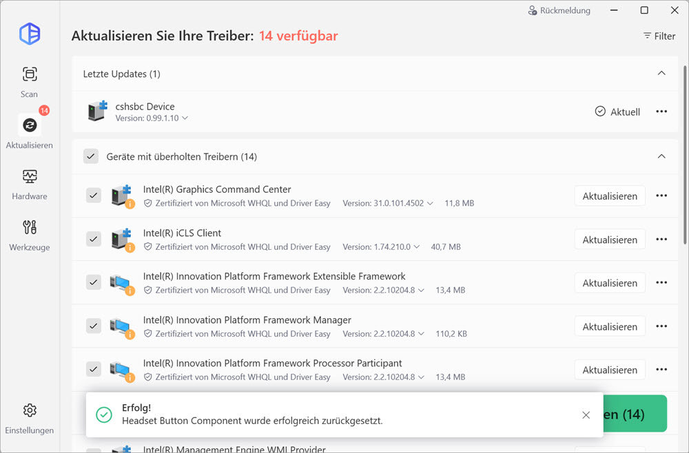Image resolution: width=689 pixels, height=453 pixels.
Task: Click 'Intel(R) Management Engine WMI Provider' row
Action: (375, 444)
